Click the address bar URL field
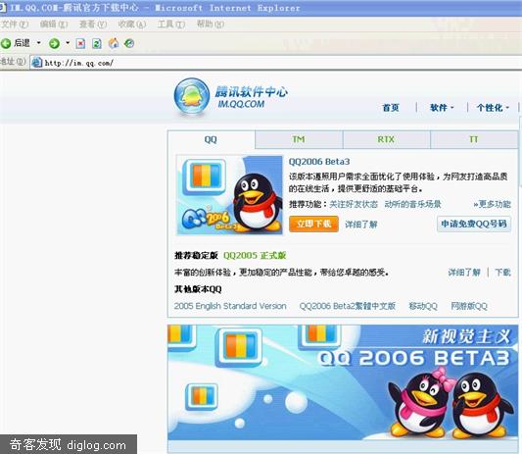This screenshot has height=454, width=522. [276, 63]
